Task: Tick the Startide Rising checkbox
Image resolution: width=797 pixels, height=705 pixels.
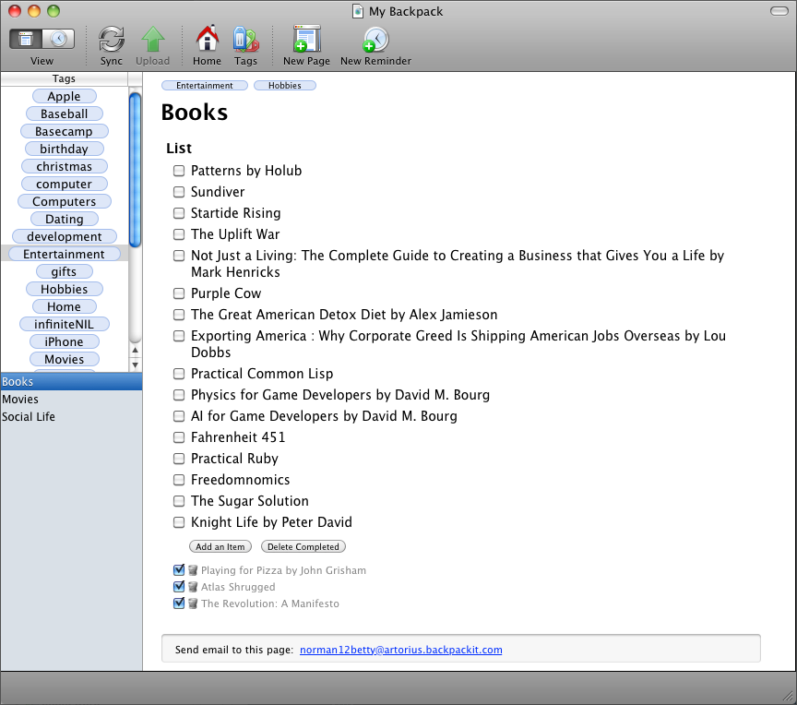Action: coord(179,213)
